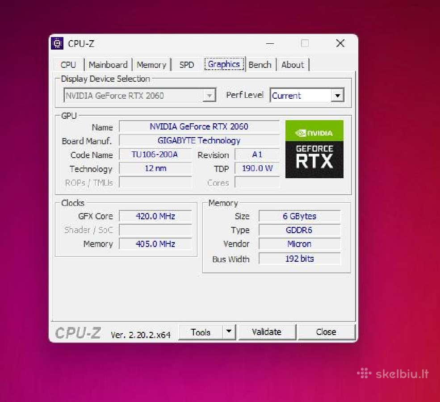Open the Mainboard tab

click(108, 65)
